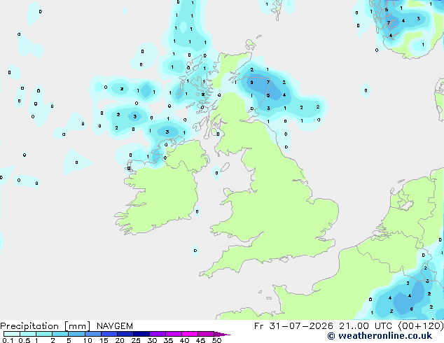Click the legend label "20"
444x343 pixels.
(x=120, y=340)
